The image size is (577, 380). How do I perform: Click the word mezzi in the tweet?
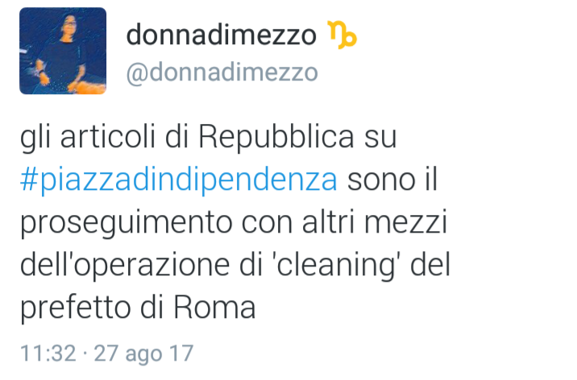click(x=405, y=222)
